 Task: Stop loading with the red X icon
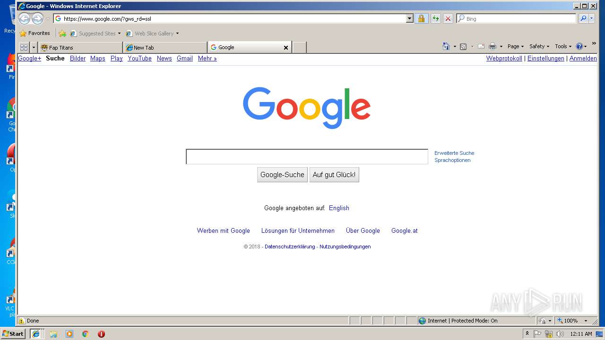(x=448, y=18)
